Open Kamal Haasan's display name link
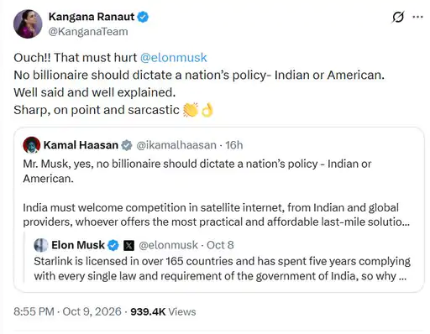The width and height of the screenshot is (430, 334). coord(81,145)
